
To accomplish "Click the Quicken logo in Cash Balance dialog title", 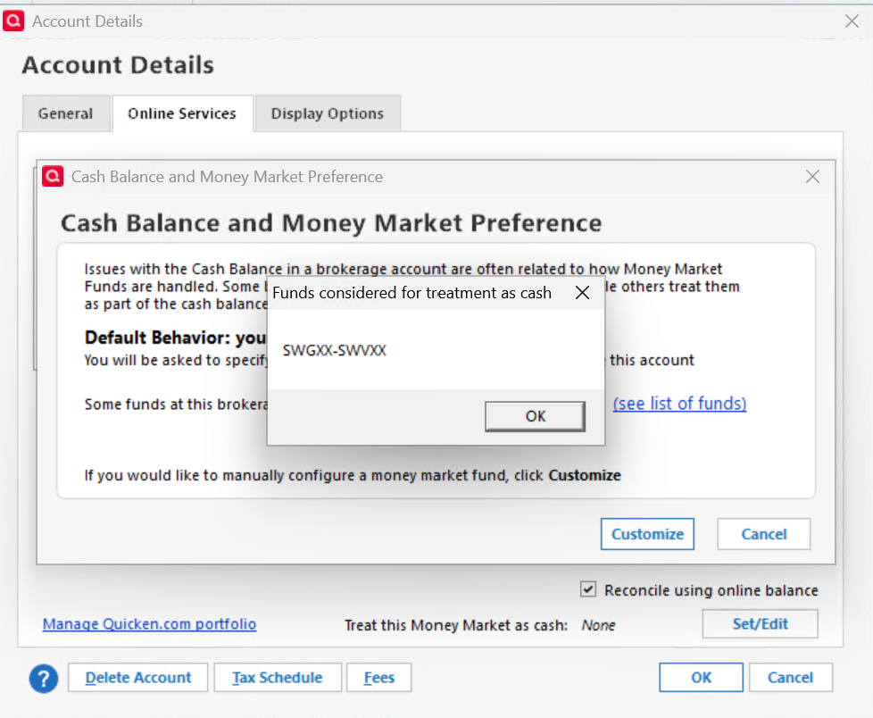I will 53,177.
